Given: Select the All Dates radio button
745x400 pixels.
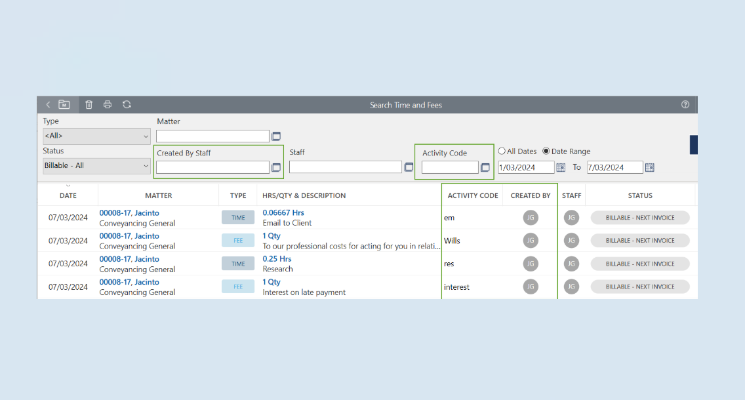Looking at the screenshot, I should tap(502, 151).
